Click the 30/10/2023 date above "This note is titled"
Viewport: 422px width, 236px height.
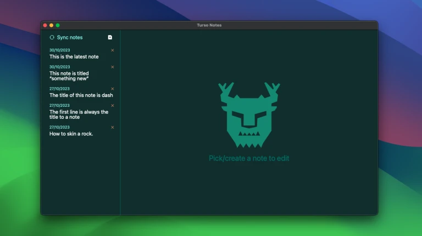[x=60, y=67]
